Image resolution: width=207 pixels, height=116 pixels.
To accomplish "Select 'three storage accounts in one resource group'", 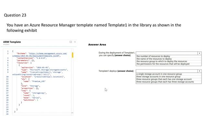I will [x=158, y=77].
